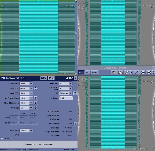Open the eraser tool dropdown arrow
This screenshot has height=151, width=155.
[x=131, y=73]
